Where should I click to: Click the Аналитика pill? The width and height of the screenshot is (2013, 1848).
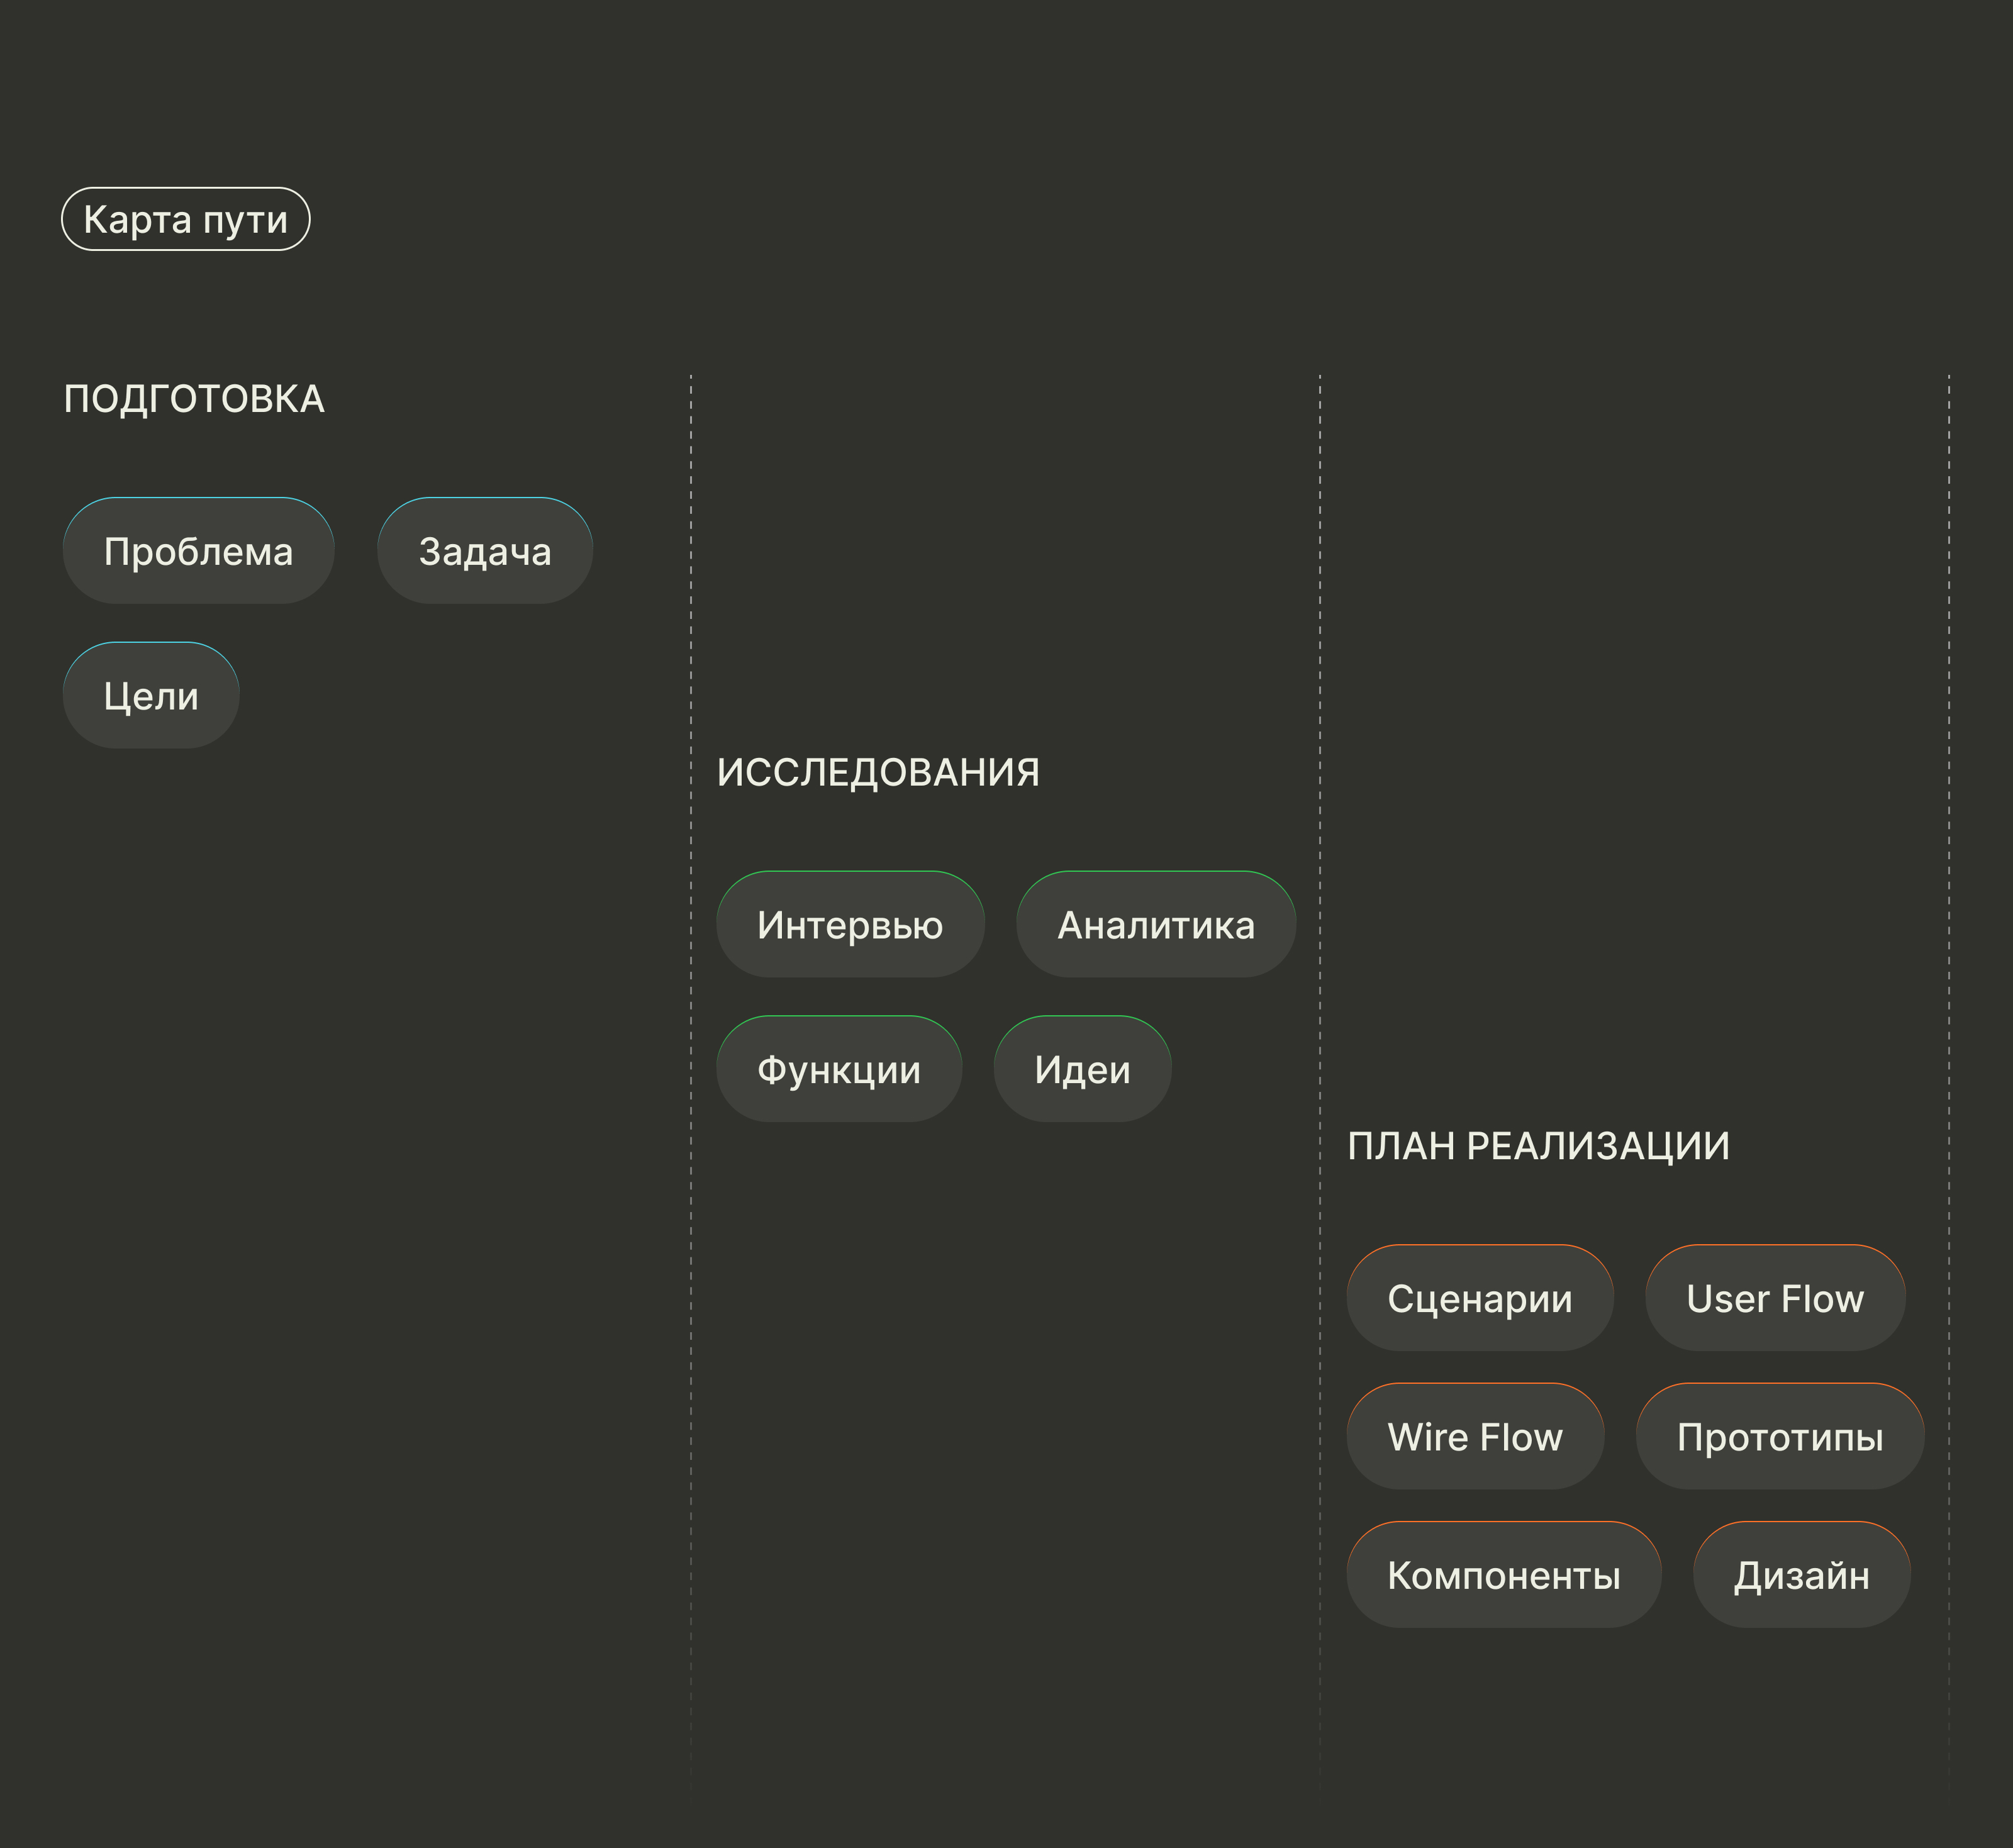pyautogui.click(x=1156, y=925)
